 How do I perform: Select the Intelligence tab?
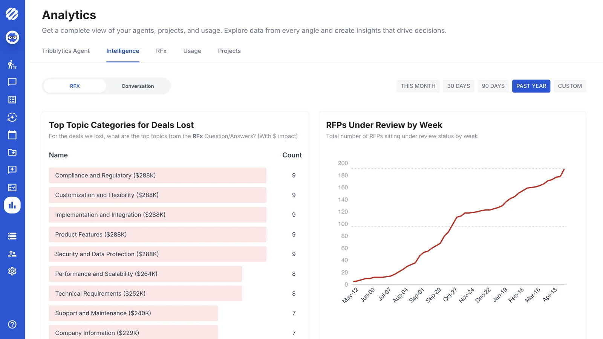pos(122,51)
